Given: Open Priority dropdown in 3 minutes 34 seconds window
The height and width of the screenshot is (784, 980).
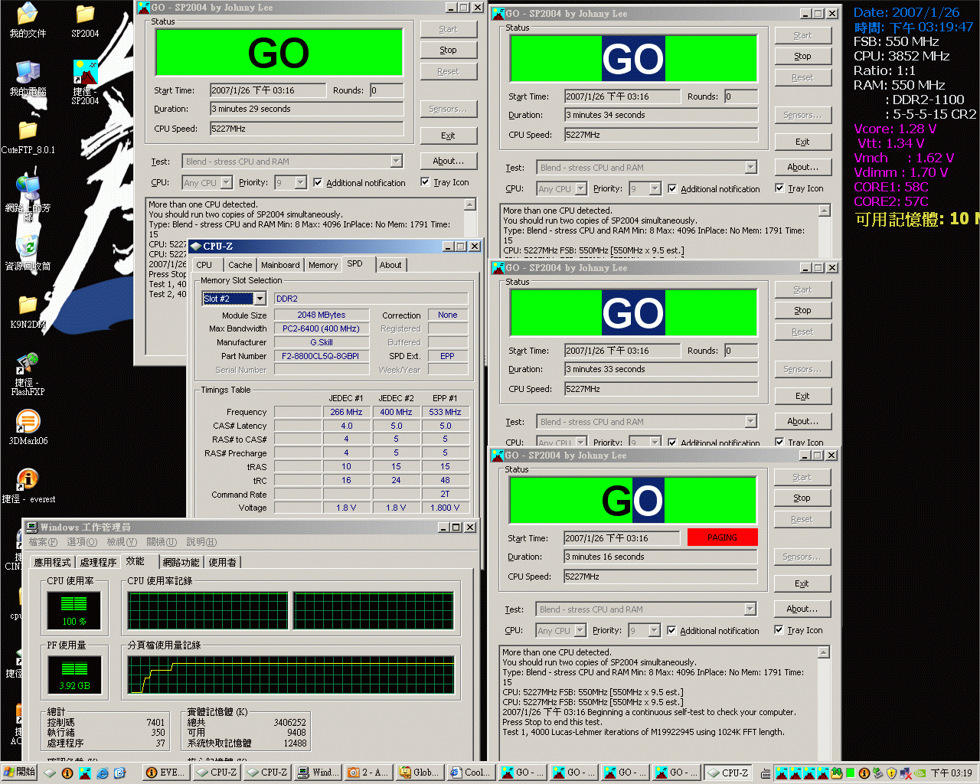Looking at the screenshot, I should [x=655, y=189].
